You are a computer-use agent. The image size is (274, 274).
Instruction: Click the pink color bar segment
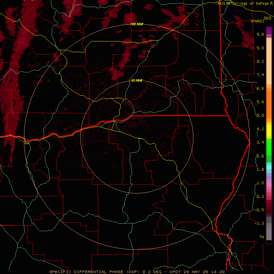click(x=269, y=184)
